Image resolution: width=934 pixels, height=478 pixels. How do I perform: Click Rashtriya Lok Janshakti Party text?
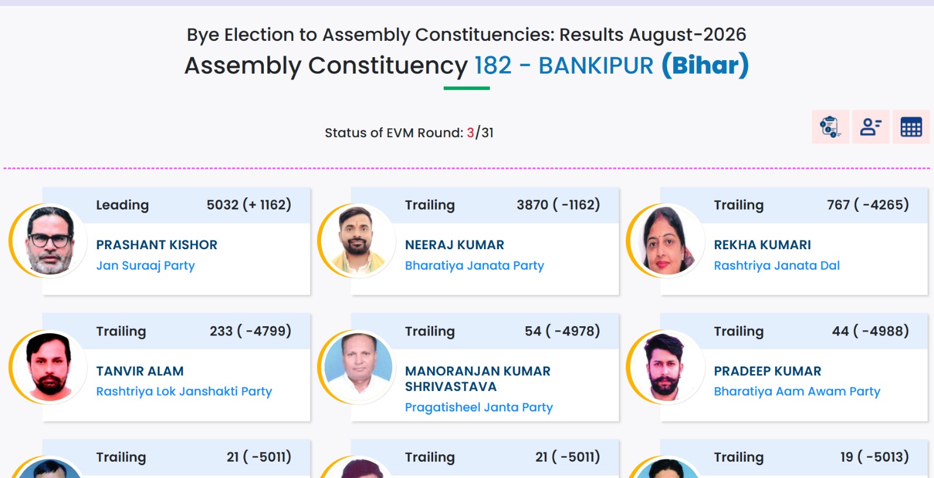[x=184, y=392]
